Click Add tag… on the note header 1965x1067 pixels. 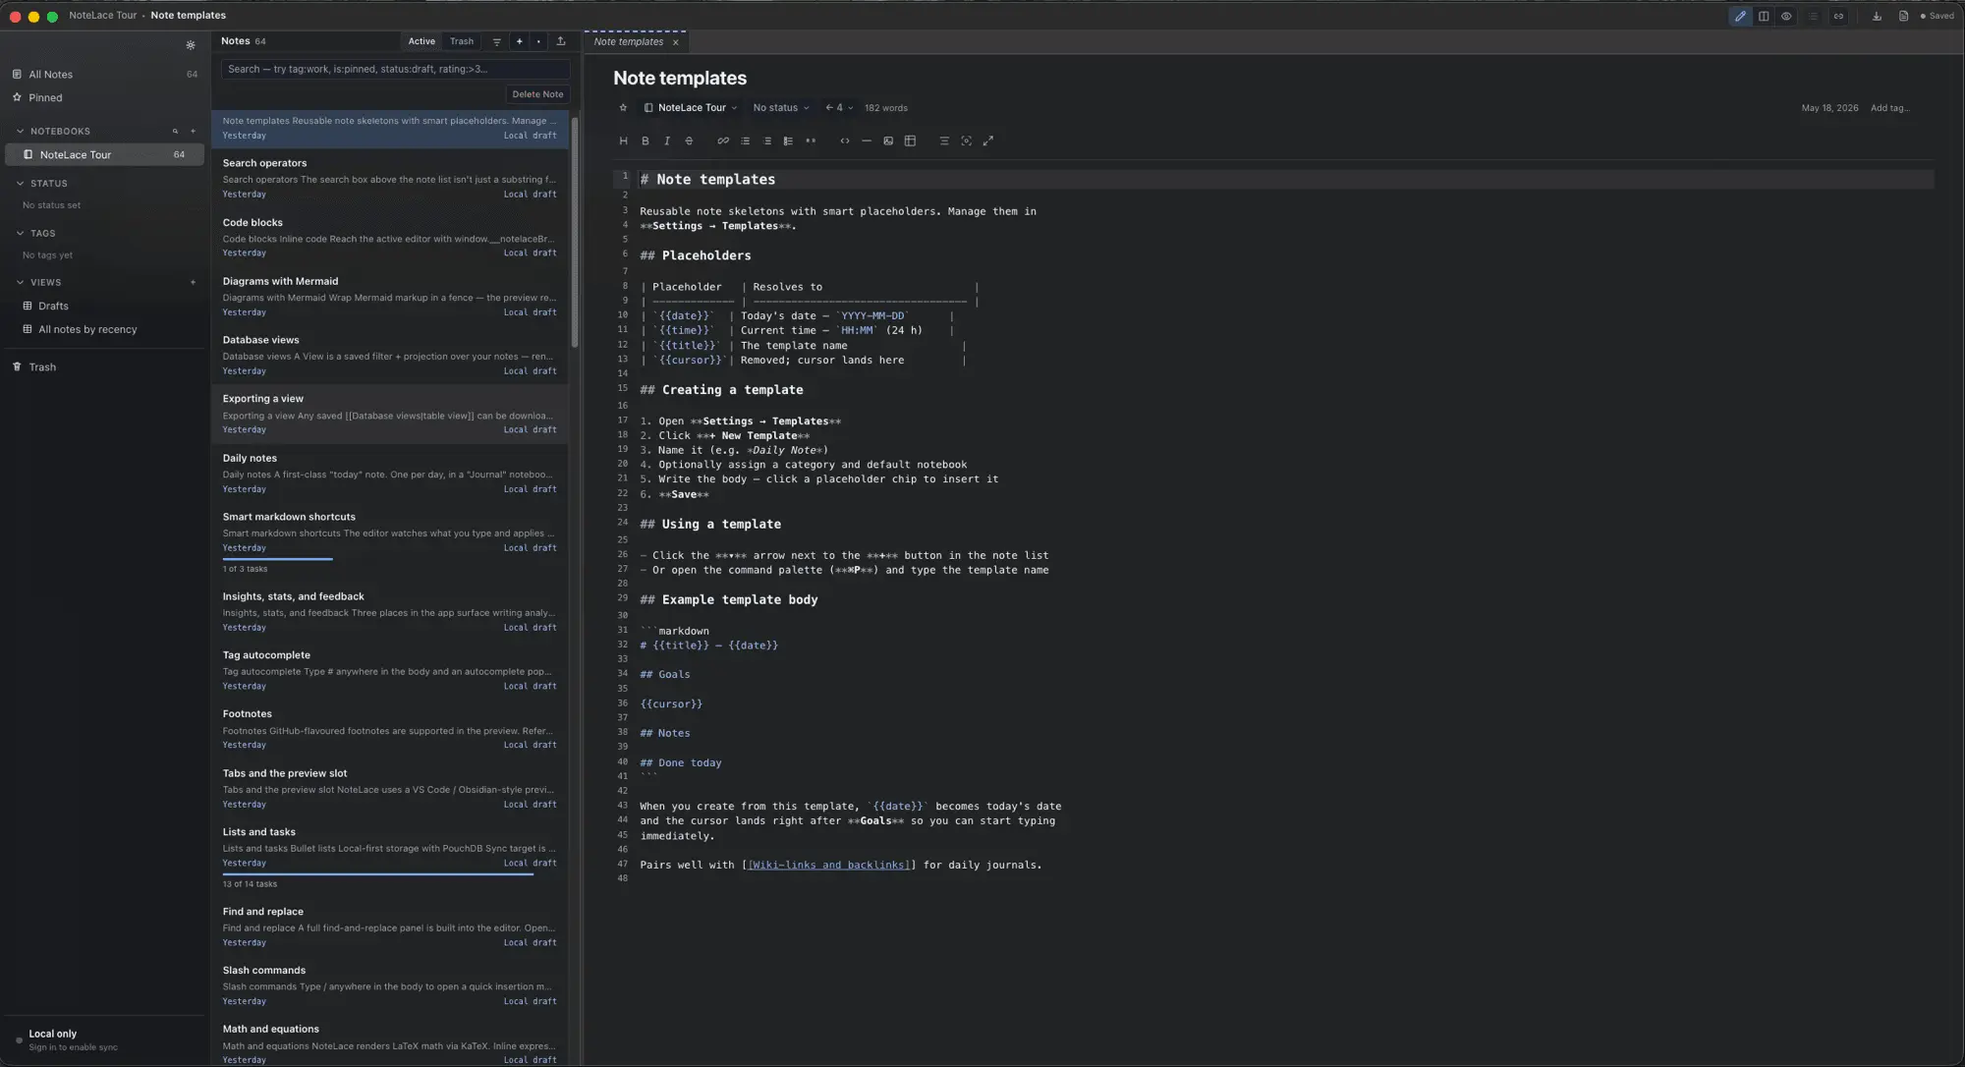tap(1889, 108)
